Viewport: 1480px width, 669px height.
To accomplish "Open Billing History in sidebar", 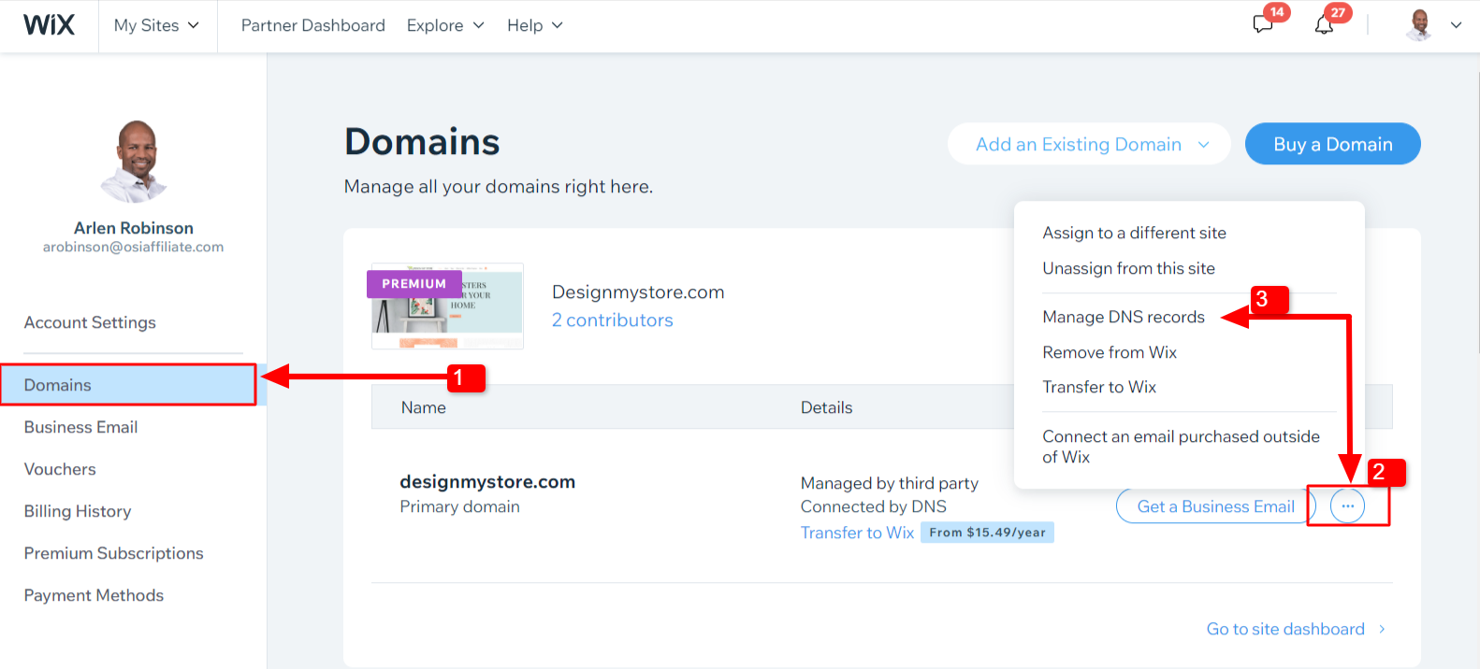I will (78, 511).
